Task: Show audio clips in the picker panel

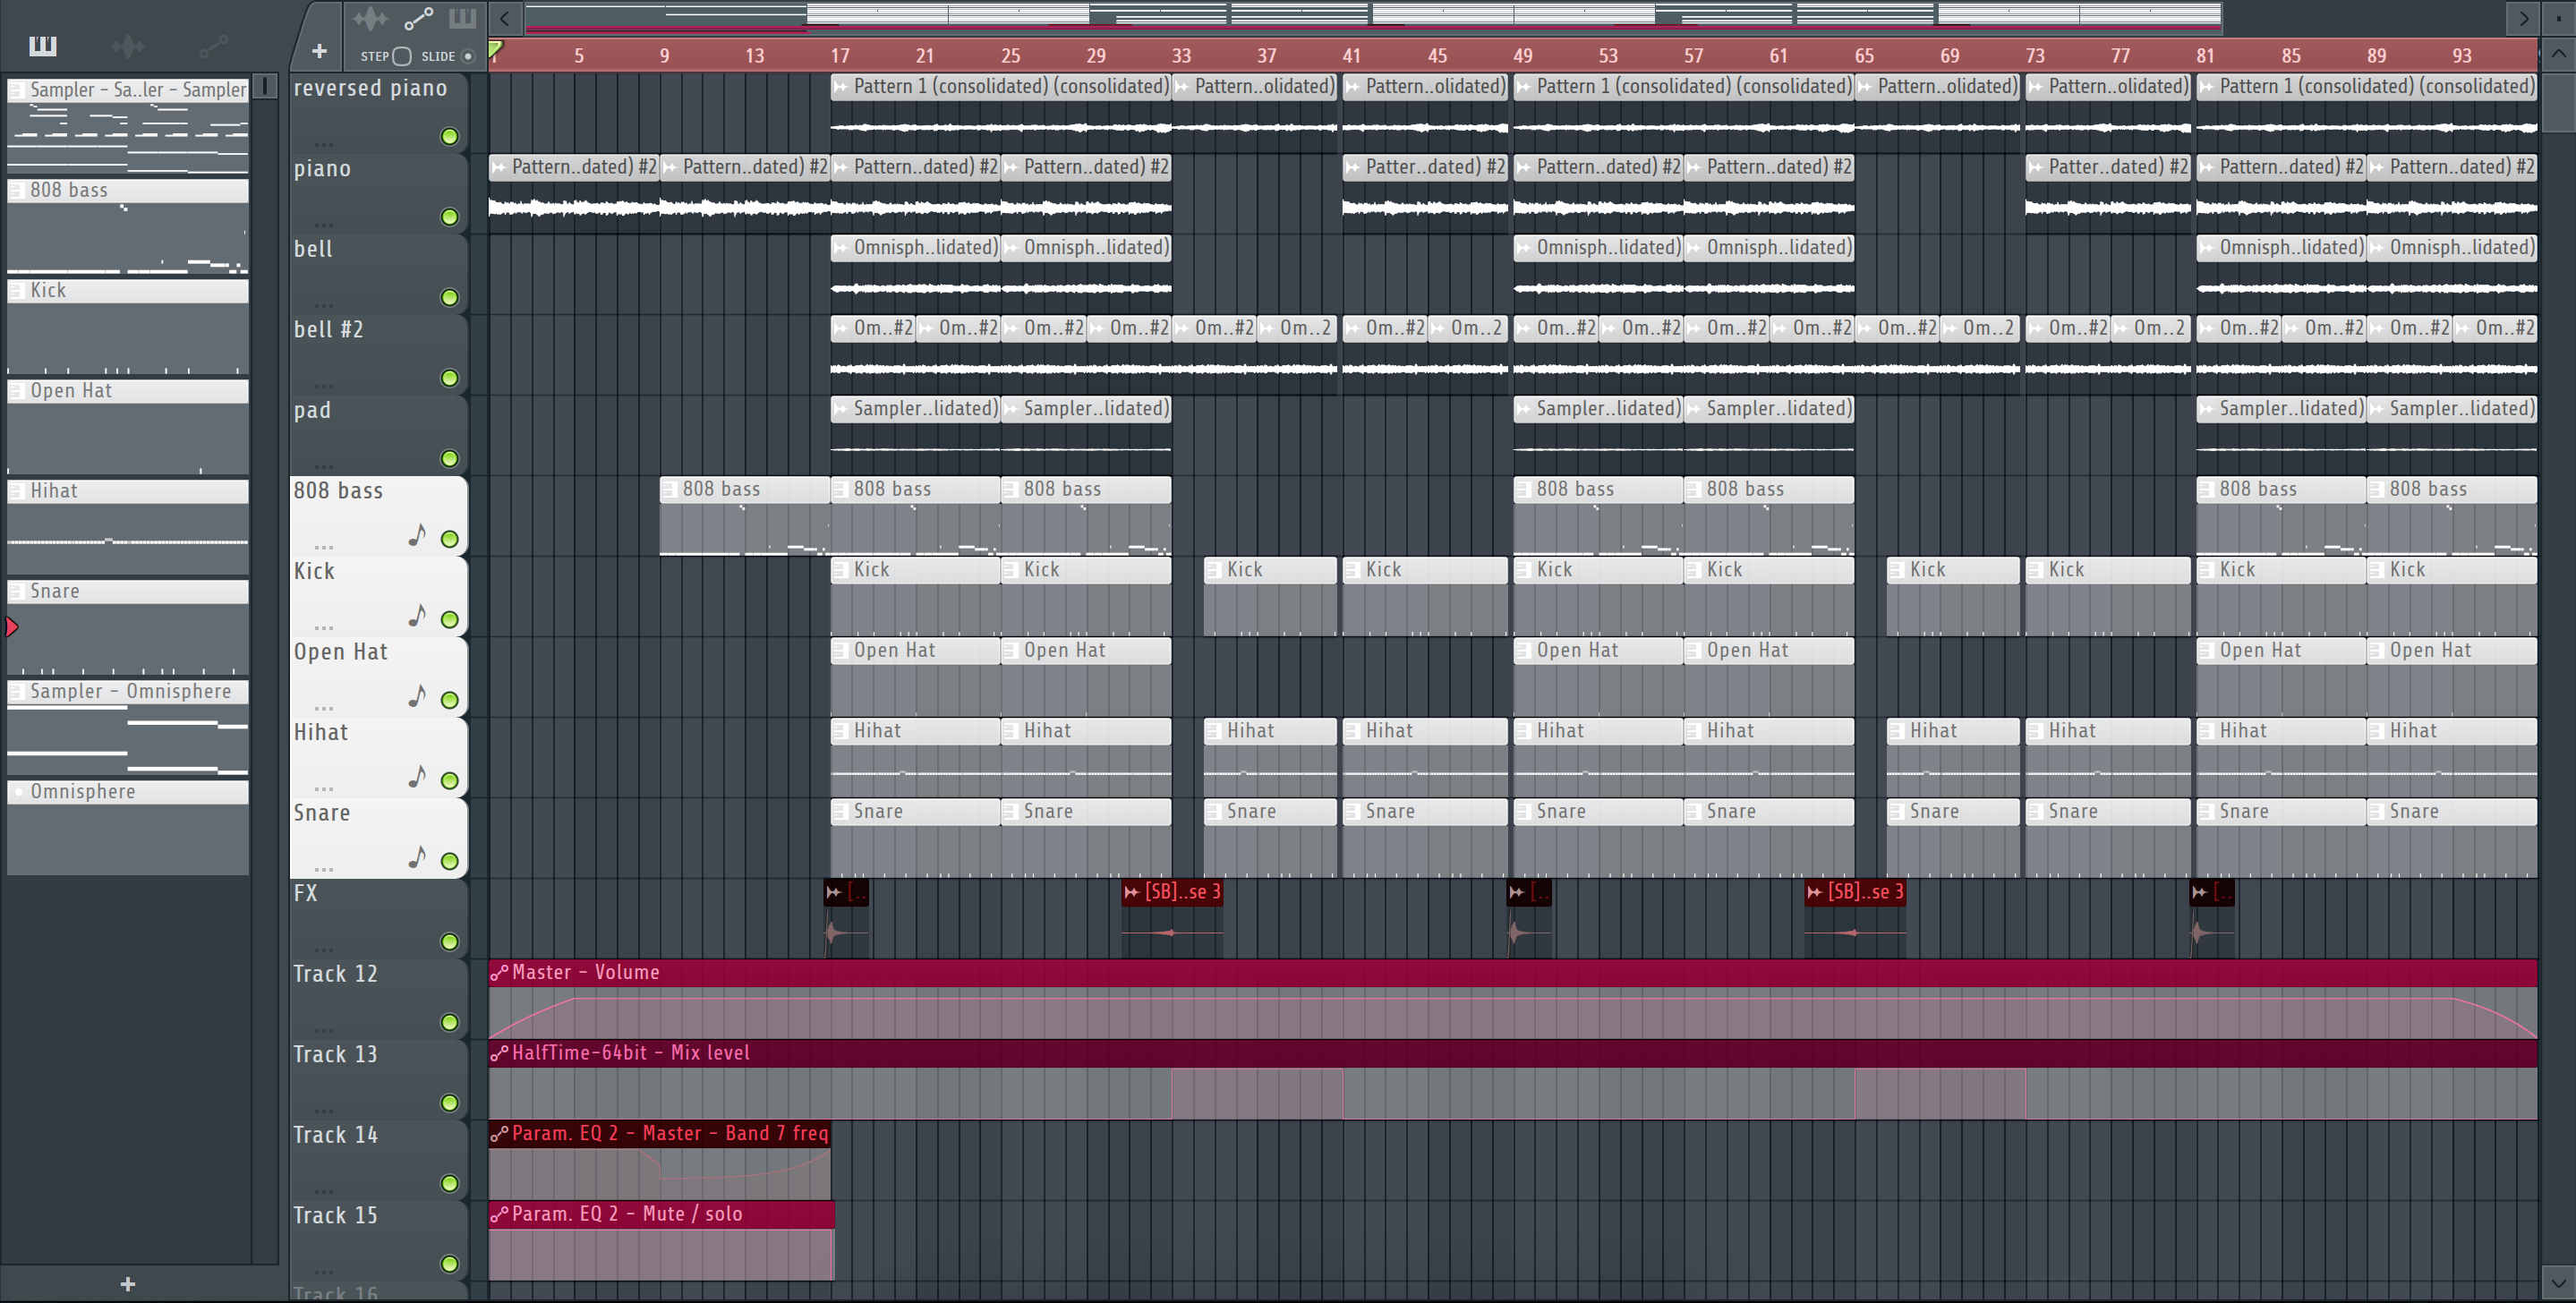Action: point(128,46)
